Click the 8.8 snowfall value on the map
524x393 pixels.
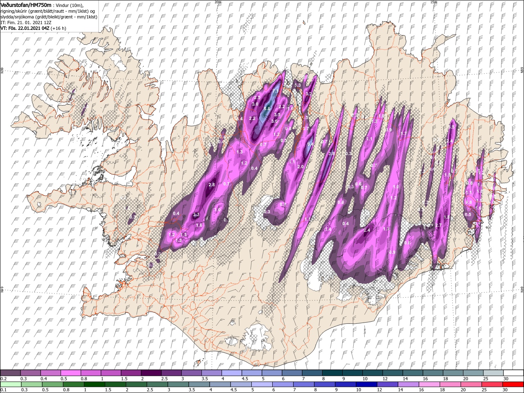pos(267,108)
